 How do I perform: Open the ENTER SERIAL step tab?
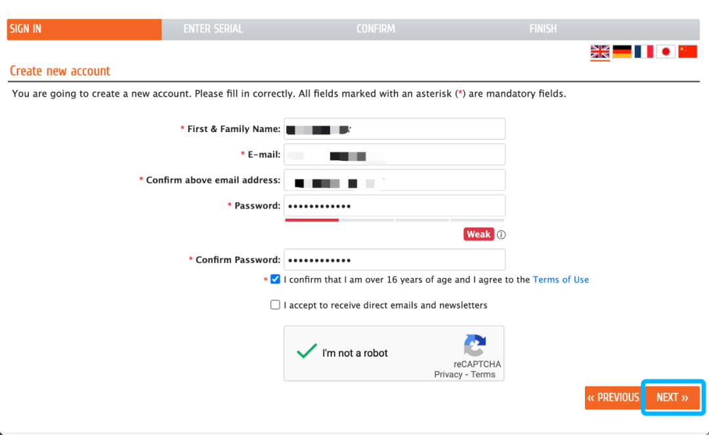click(213, 29)
